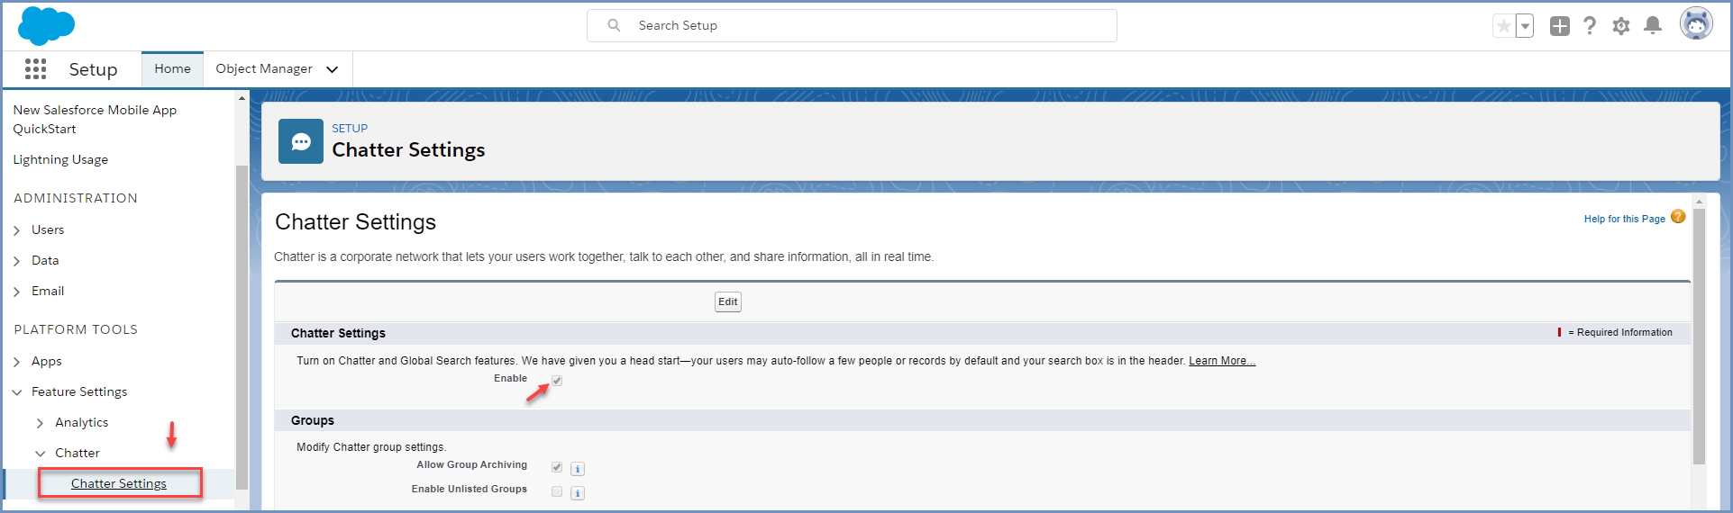Expand the Data tree node
The height and width of the screenshot is (513, 1733).
[17, 261]
